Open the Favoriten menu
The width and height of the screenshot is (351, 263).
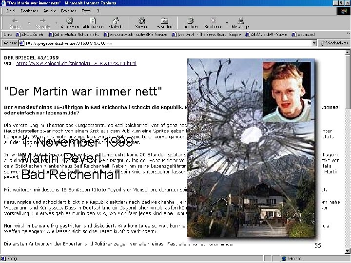(x=69, y=11)
